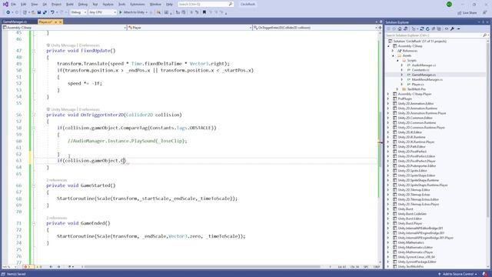Click the Save All icon

click(x=45, y=12)
